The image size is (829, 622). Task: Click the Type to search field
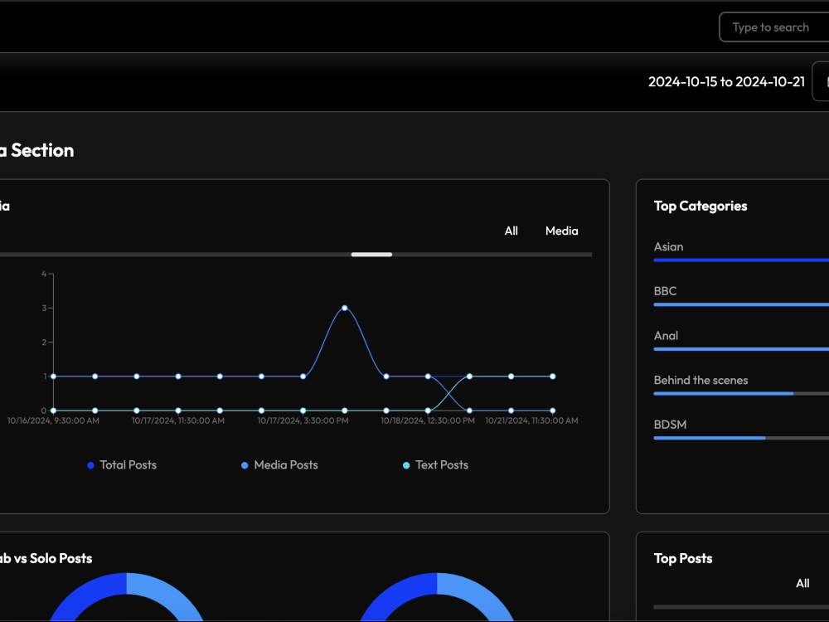tap(774, 27)
